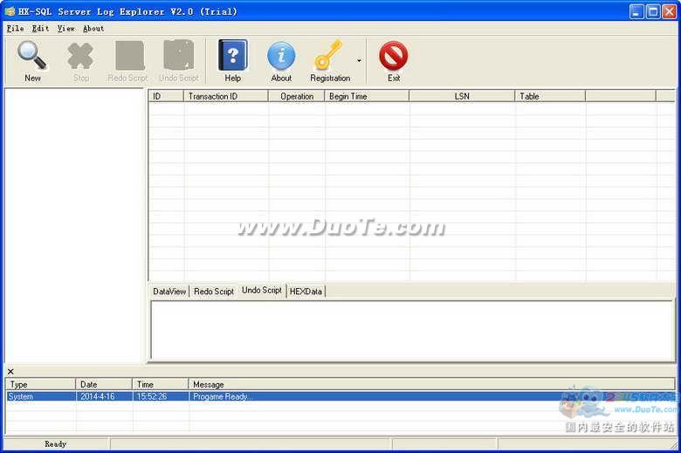Switch to the HEXData tab
Image resolution: width=681 pixels, height=453 pixels.
[306, 292]
